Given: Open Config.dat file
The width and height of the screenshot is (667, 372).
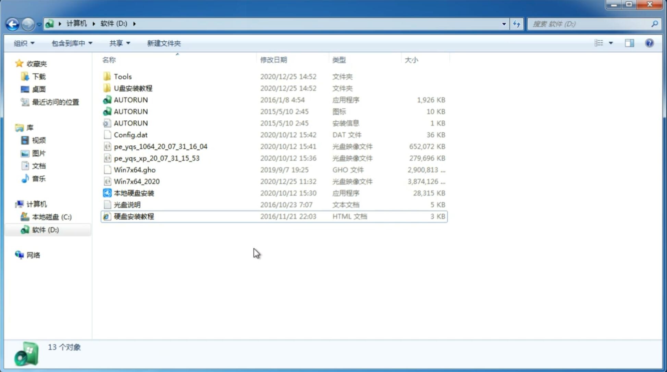Looking at the screenshot, I should [130, 134].
